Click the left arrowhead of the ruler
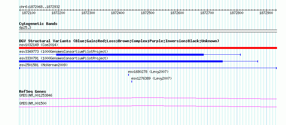 pyautogui.click(x=20, y=10)
